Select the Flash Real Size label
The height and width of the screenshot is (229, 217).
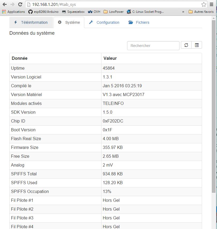point(26,139)
